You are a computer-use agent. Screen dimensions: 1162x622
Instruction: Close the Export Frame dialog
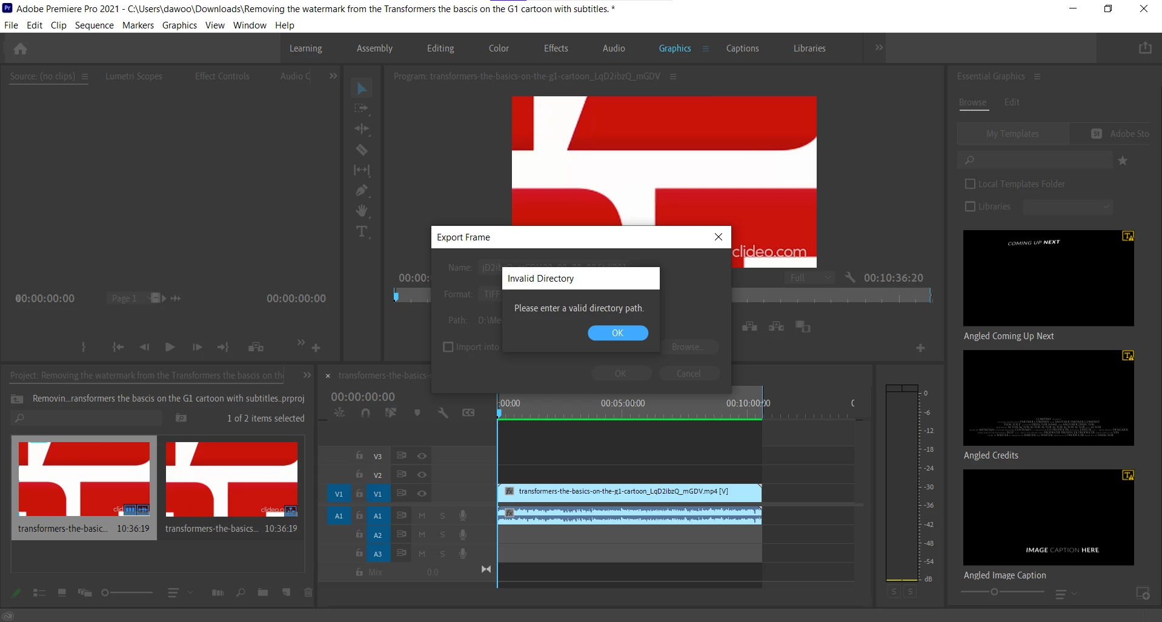[x=719, y=237]
